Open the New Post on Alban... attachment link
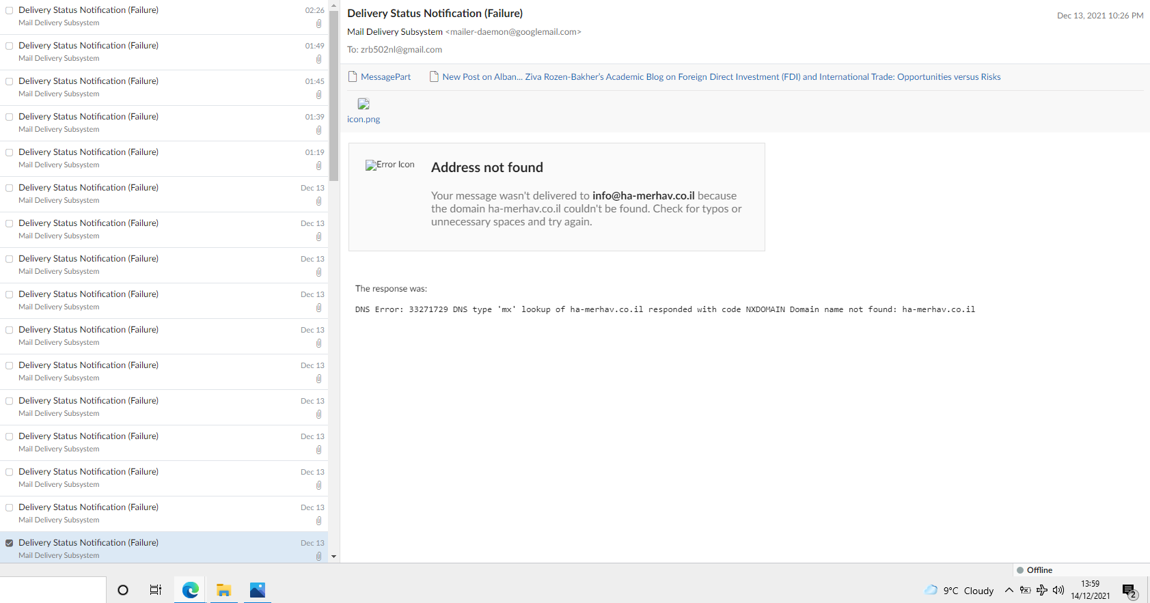The width and height of the screenshot is (1150, 603). 721,76
